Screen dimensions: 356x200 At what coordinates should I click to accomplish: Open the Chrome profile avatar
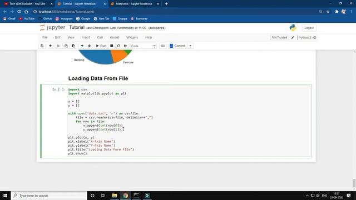pos(344,12)
